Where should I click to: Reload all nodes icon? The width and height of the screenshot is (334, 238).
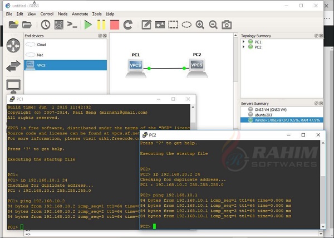128,25
